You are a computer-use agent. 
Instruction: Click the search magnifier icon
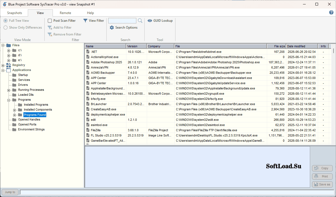tap(140, 21)
